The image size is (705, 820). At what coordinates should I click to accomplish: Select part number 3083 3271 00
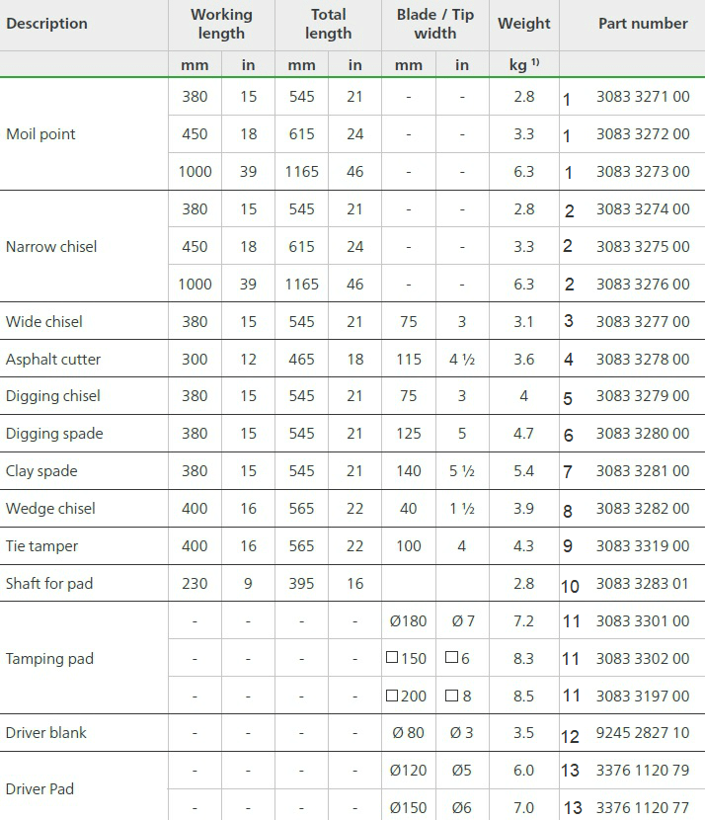(x=643, y=97)
